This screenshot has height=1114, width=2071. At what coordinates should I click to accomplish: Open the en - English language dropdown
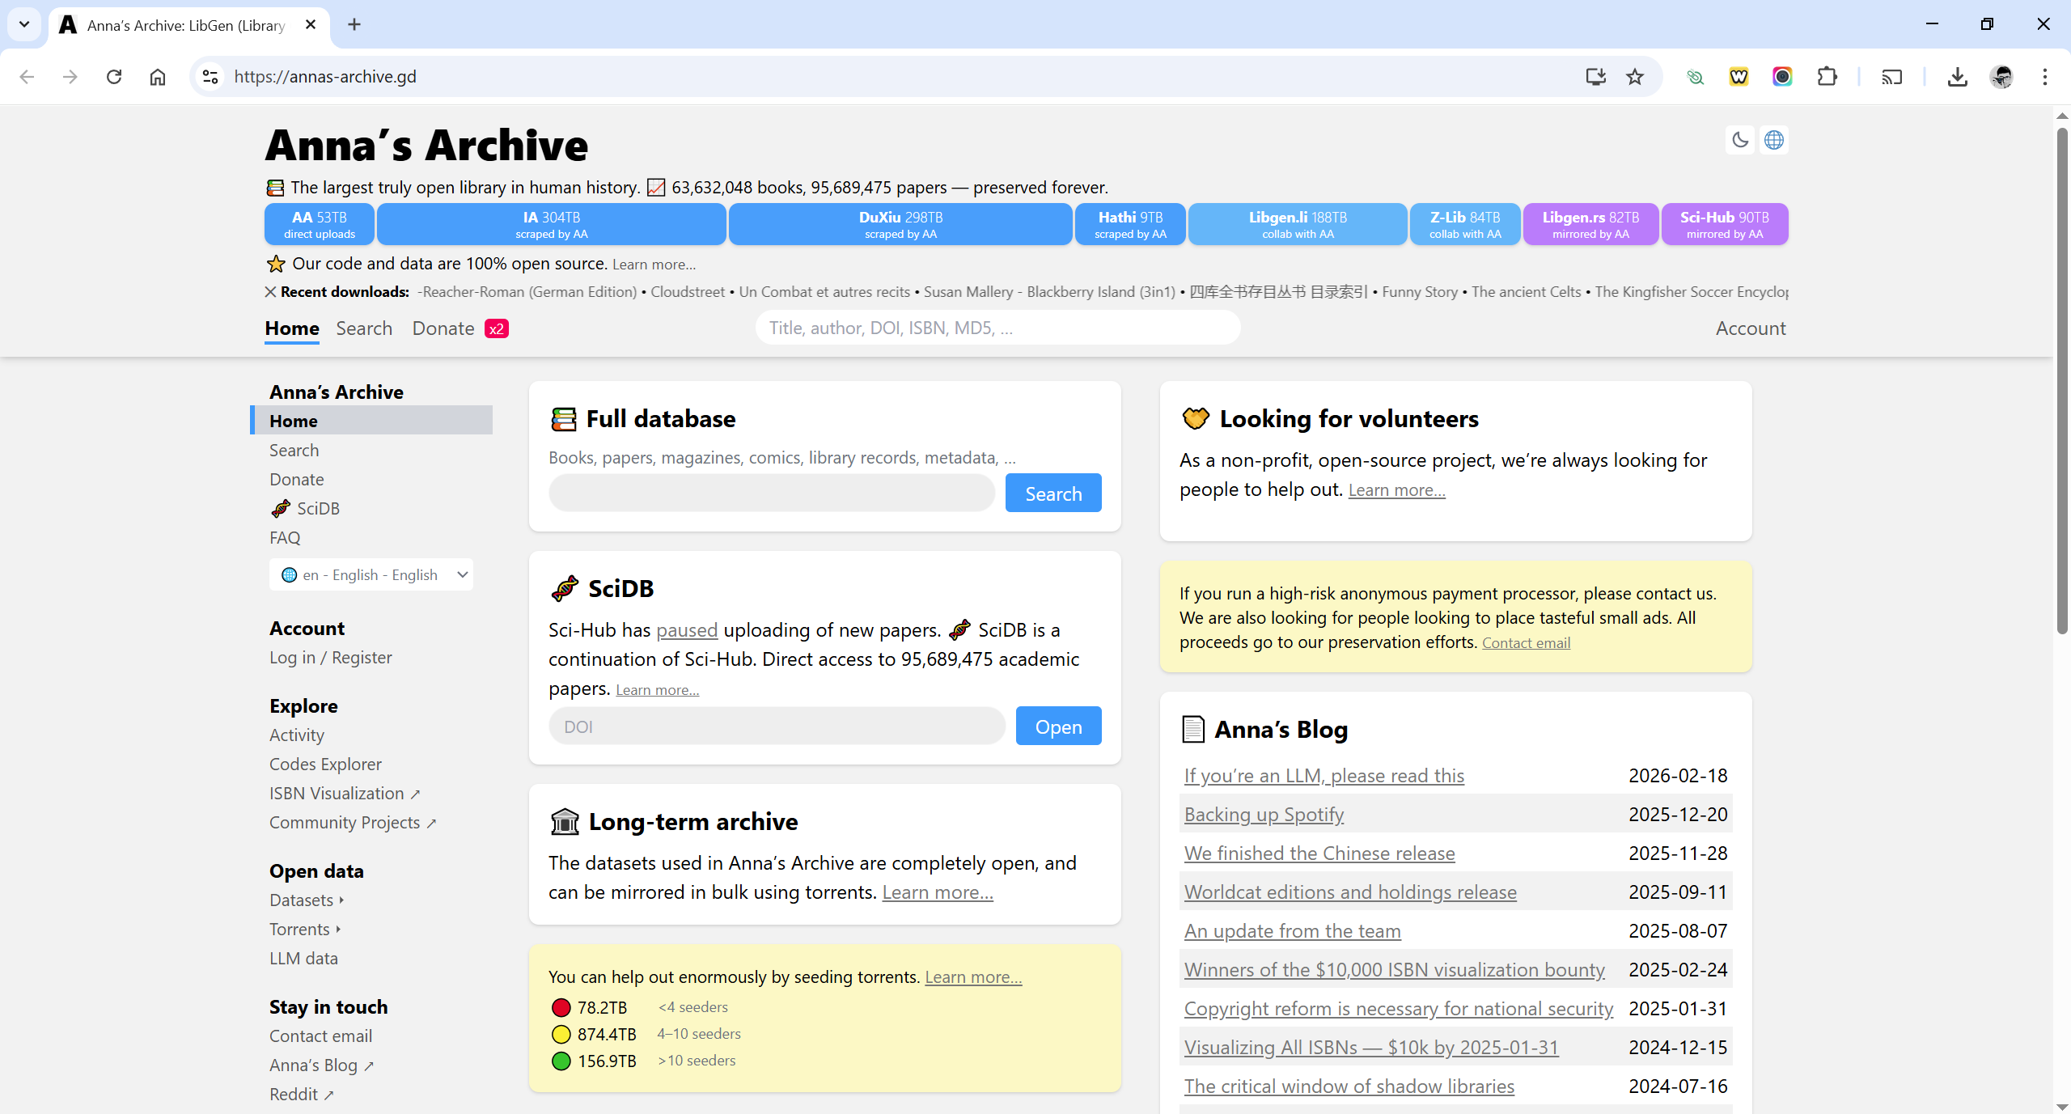coord(371,574)
